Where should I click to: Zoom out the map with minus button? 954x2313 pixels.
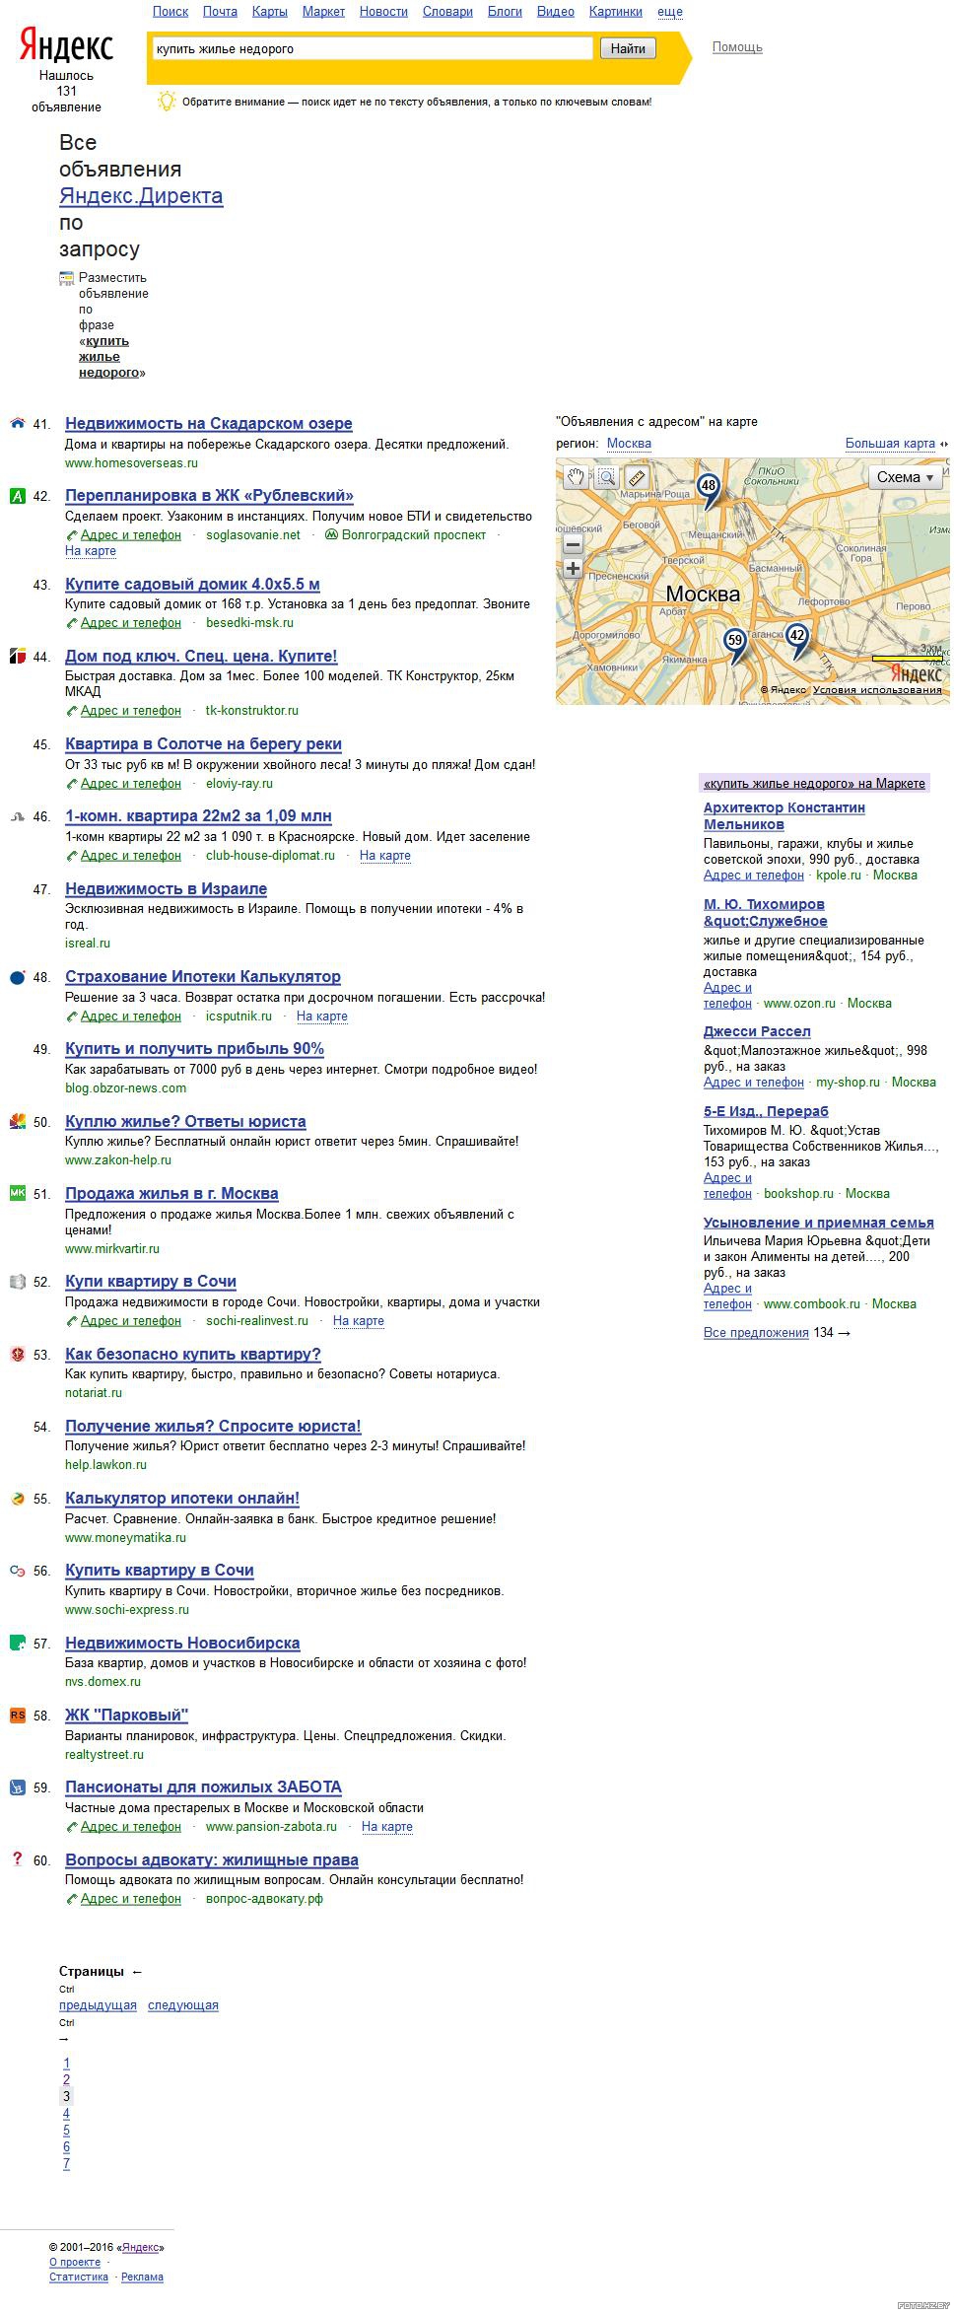coord(573,544)
